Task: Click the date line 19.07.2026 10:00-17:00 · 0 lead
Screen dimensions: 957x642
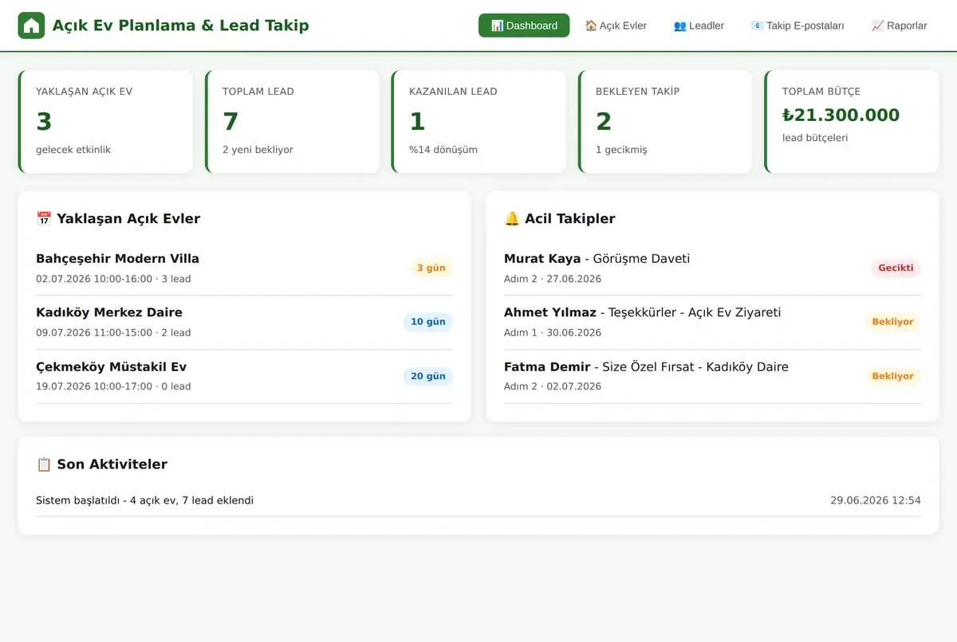Action: 113,386
